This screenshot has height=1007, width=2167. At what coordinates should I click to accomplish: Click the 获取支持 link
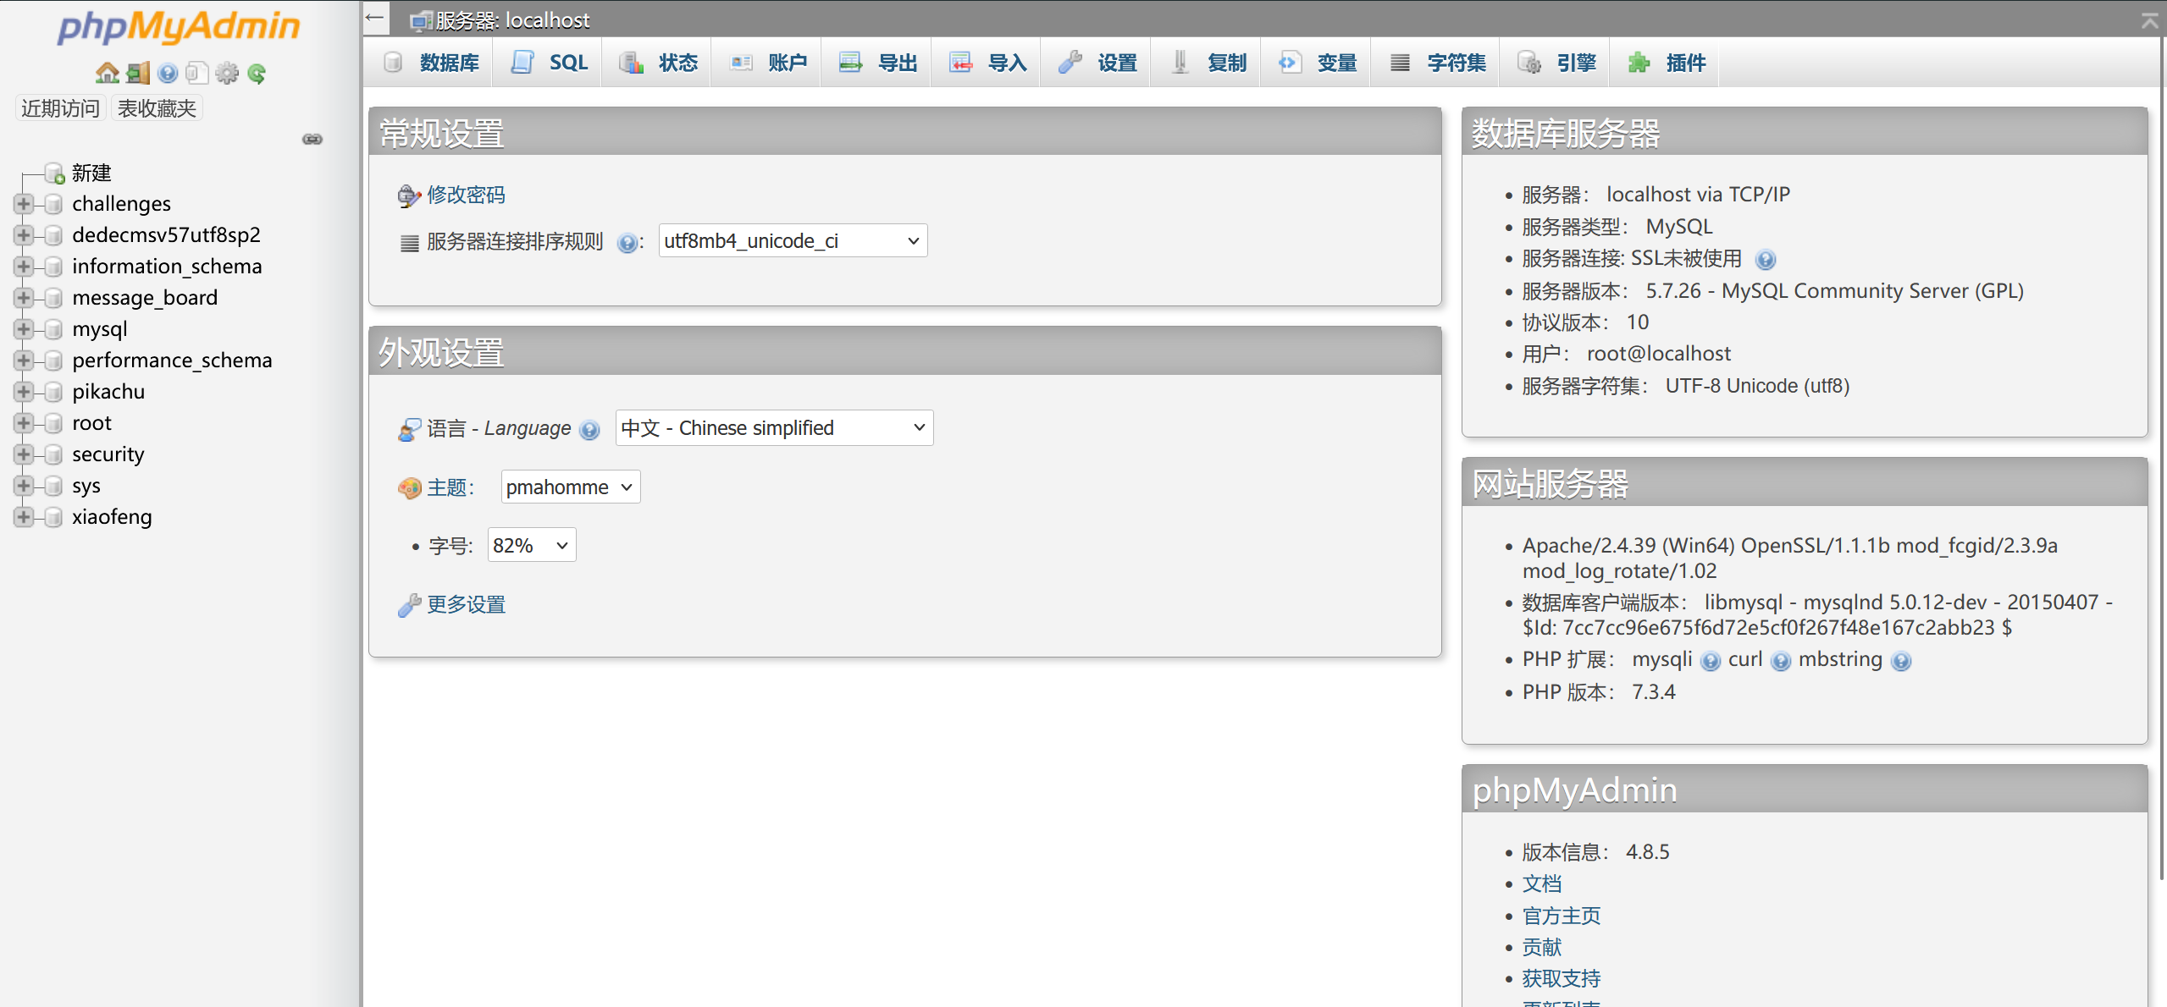(1562, 979)
